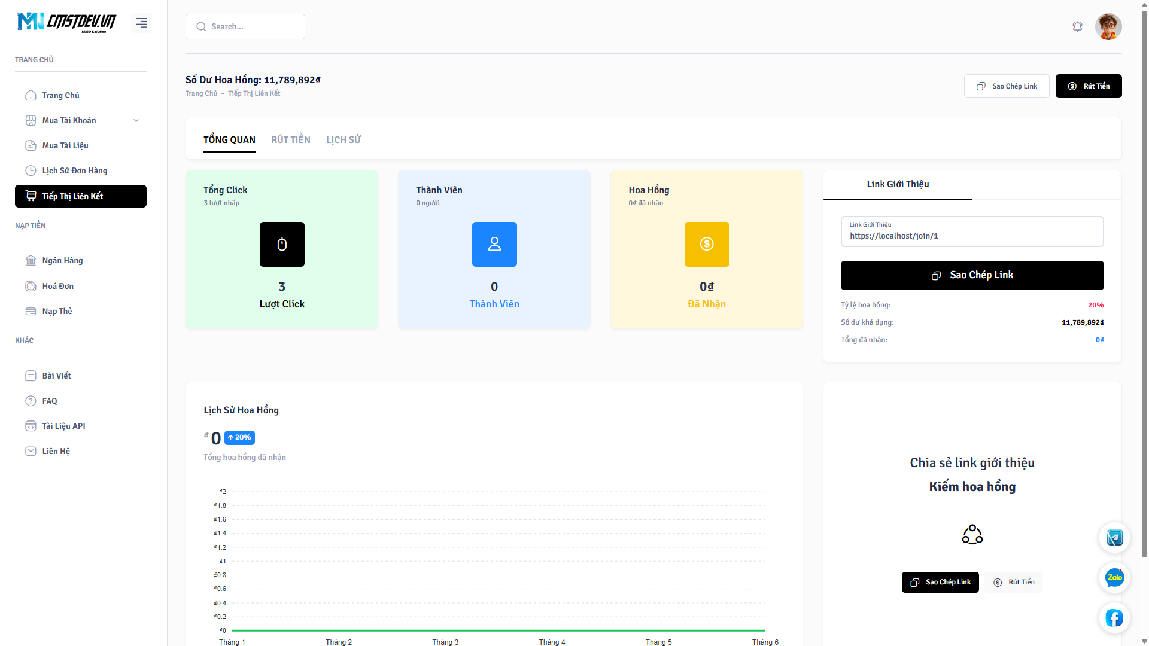The image size is (1149, 646).
Task: Expand the Mua Tài Khoản submenu chevron
Action: 136,120
